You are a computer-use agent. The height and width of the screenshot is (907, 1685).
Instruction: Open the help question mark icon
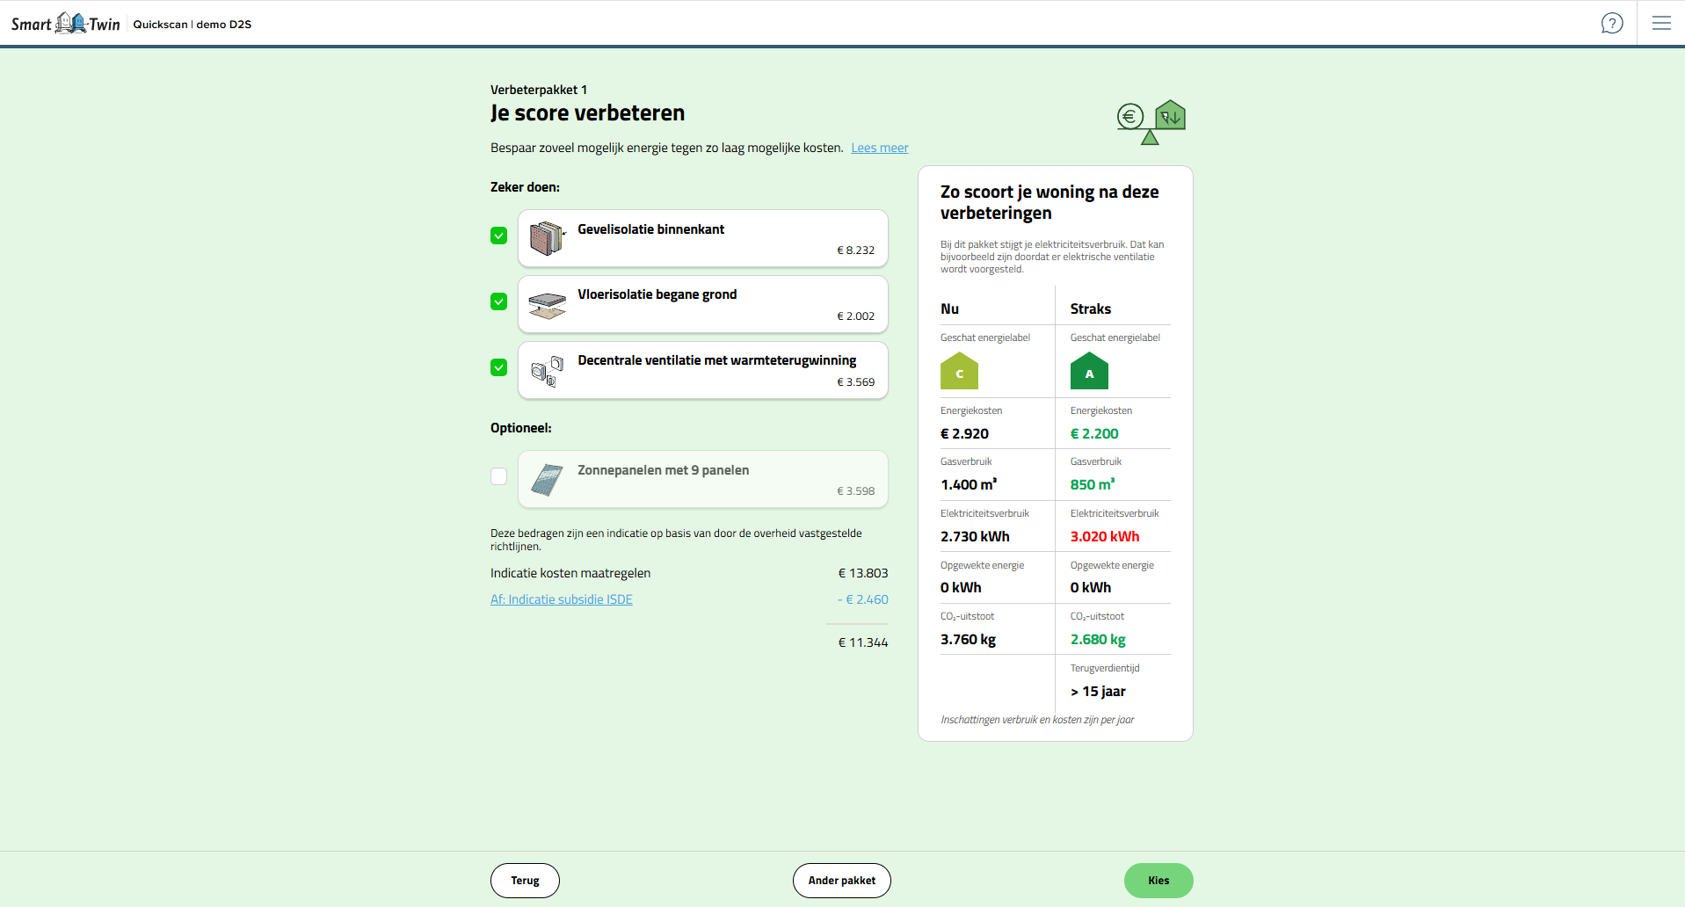tap(1611, 24)
